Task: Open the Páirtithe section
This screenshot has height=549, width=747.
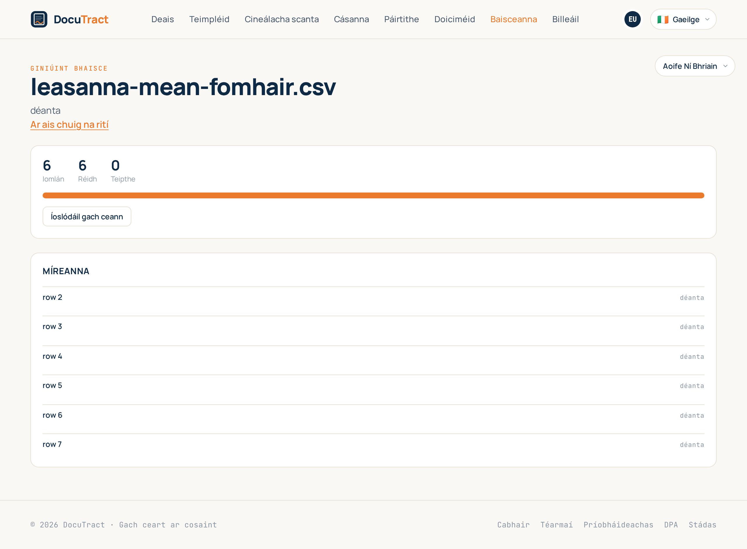Action: tap(401, 19)
